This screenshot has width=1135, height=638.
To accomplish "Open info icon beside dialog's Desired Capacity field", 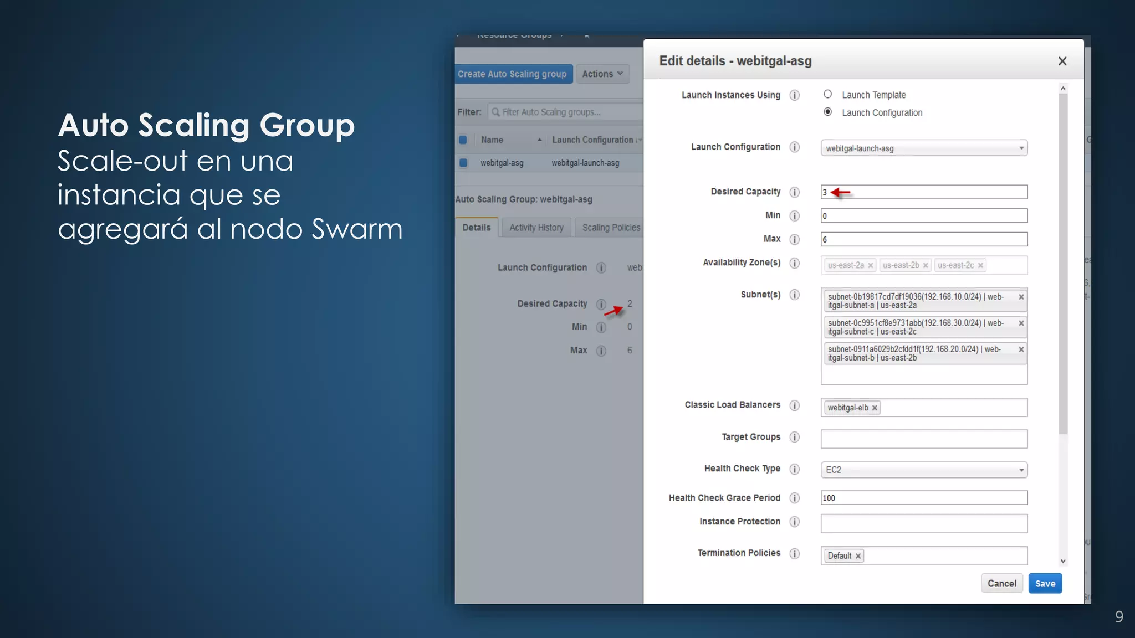I will (794, 192).
